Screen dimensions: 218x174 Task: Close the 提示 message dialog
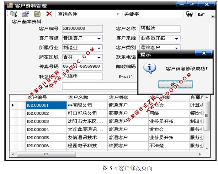[x=204, y=53]
